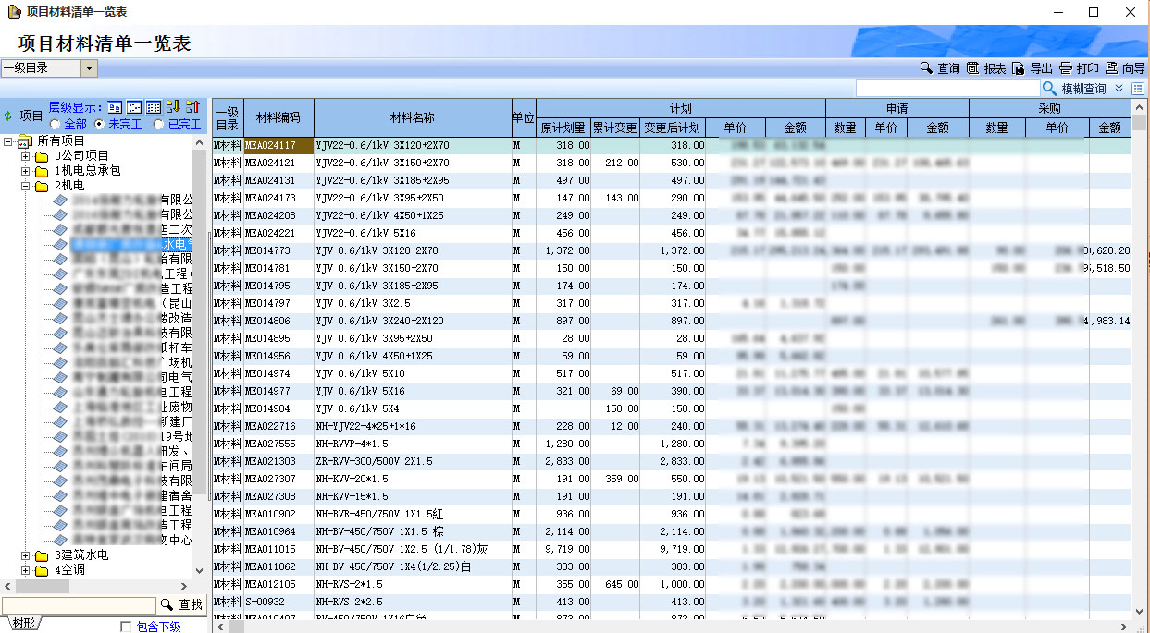Click the 材料名称 column header
This screenshot has width=1150, height=633.
pyautogui.click(x=413, y=117)
